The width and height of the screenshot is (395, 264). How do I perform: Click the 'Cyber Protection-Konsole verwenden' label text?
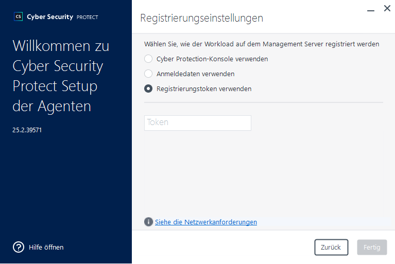212,59
